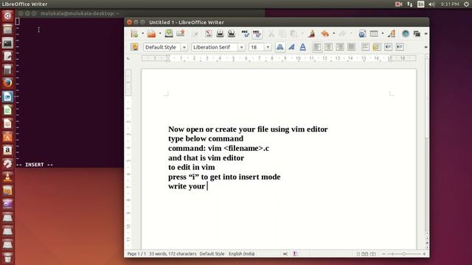Click the Hyperlink icon
This screenshot has height=265, width=472.
[x=362, y=34]
